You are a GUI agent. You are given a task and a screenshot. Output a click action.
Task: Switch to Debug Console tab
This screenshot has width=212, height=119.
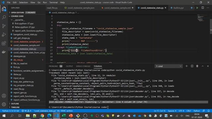[83, 66]
